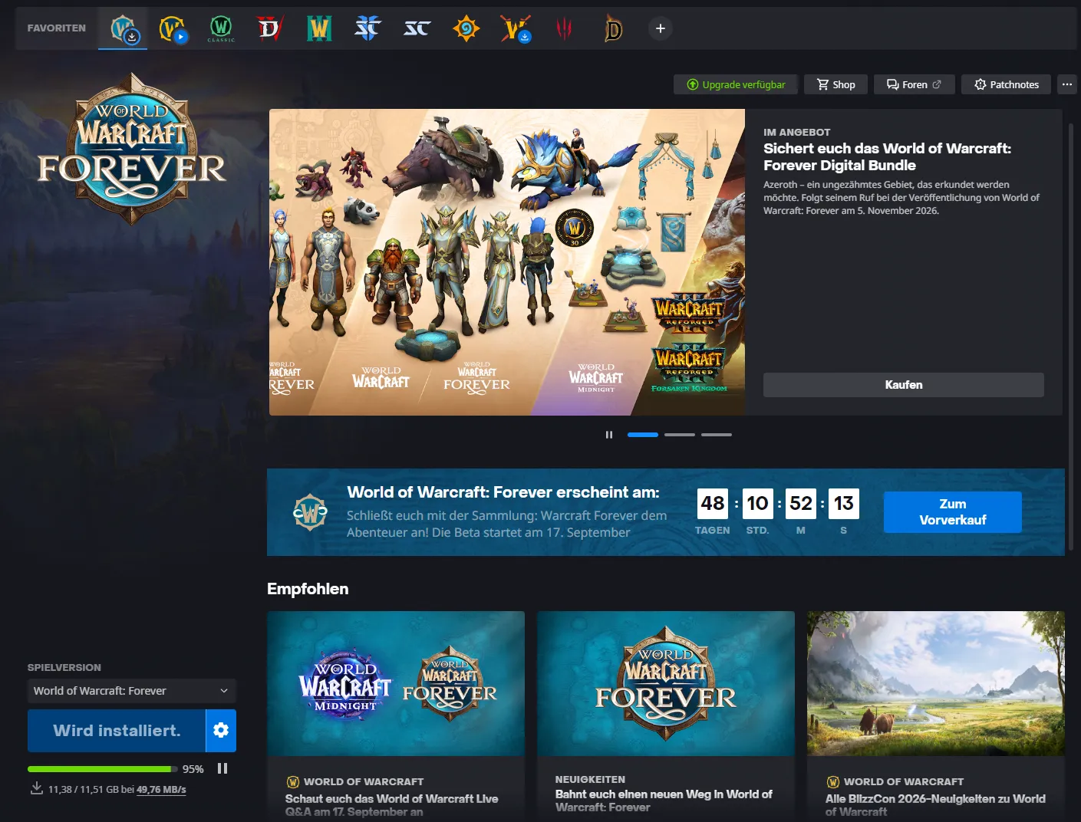Click the countdown minutes value '52'
This screenshot has height=822, width=1081.
point(801,504)
